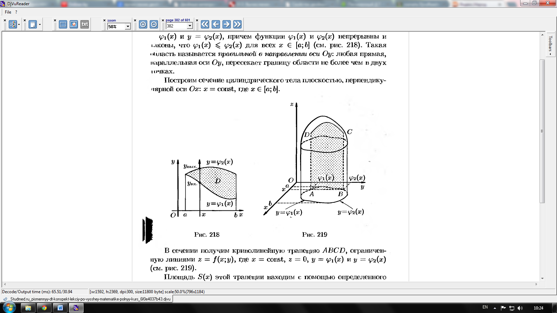Click the horizontal scrollbar right arrow
This screenshot has width=557, height=313.
(x=536, y=284)
